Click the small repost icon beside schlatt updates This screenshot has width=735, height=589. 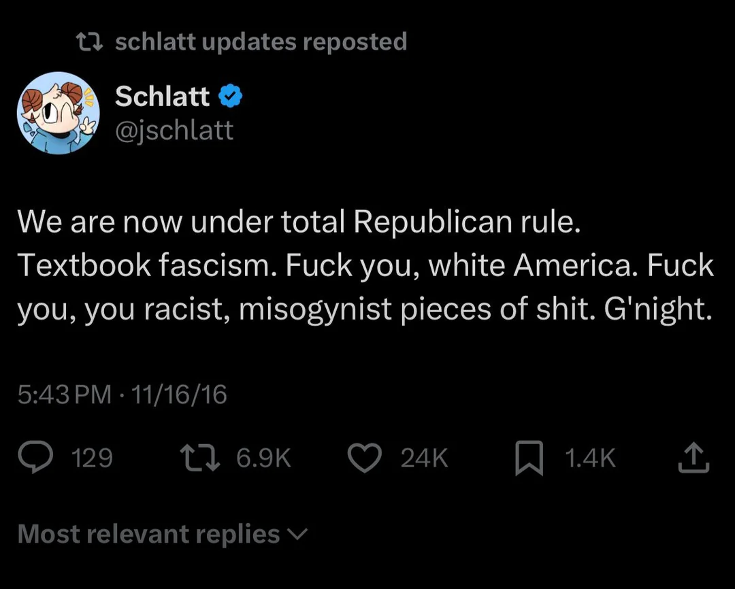pyautogui.click(x=90, y=42)
